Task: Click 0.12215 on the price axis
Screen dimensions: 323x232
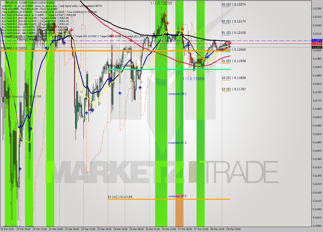Action: pyautogui.click(x=317, y=17)
